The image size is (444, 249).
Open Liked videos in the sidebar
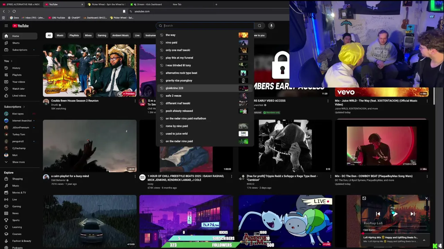click(x=19, y=96)
